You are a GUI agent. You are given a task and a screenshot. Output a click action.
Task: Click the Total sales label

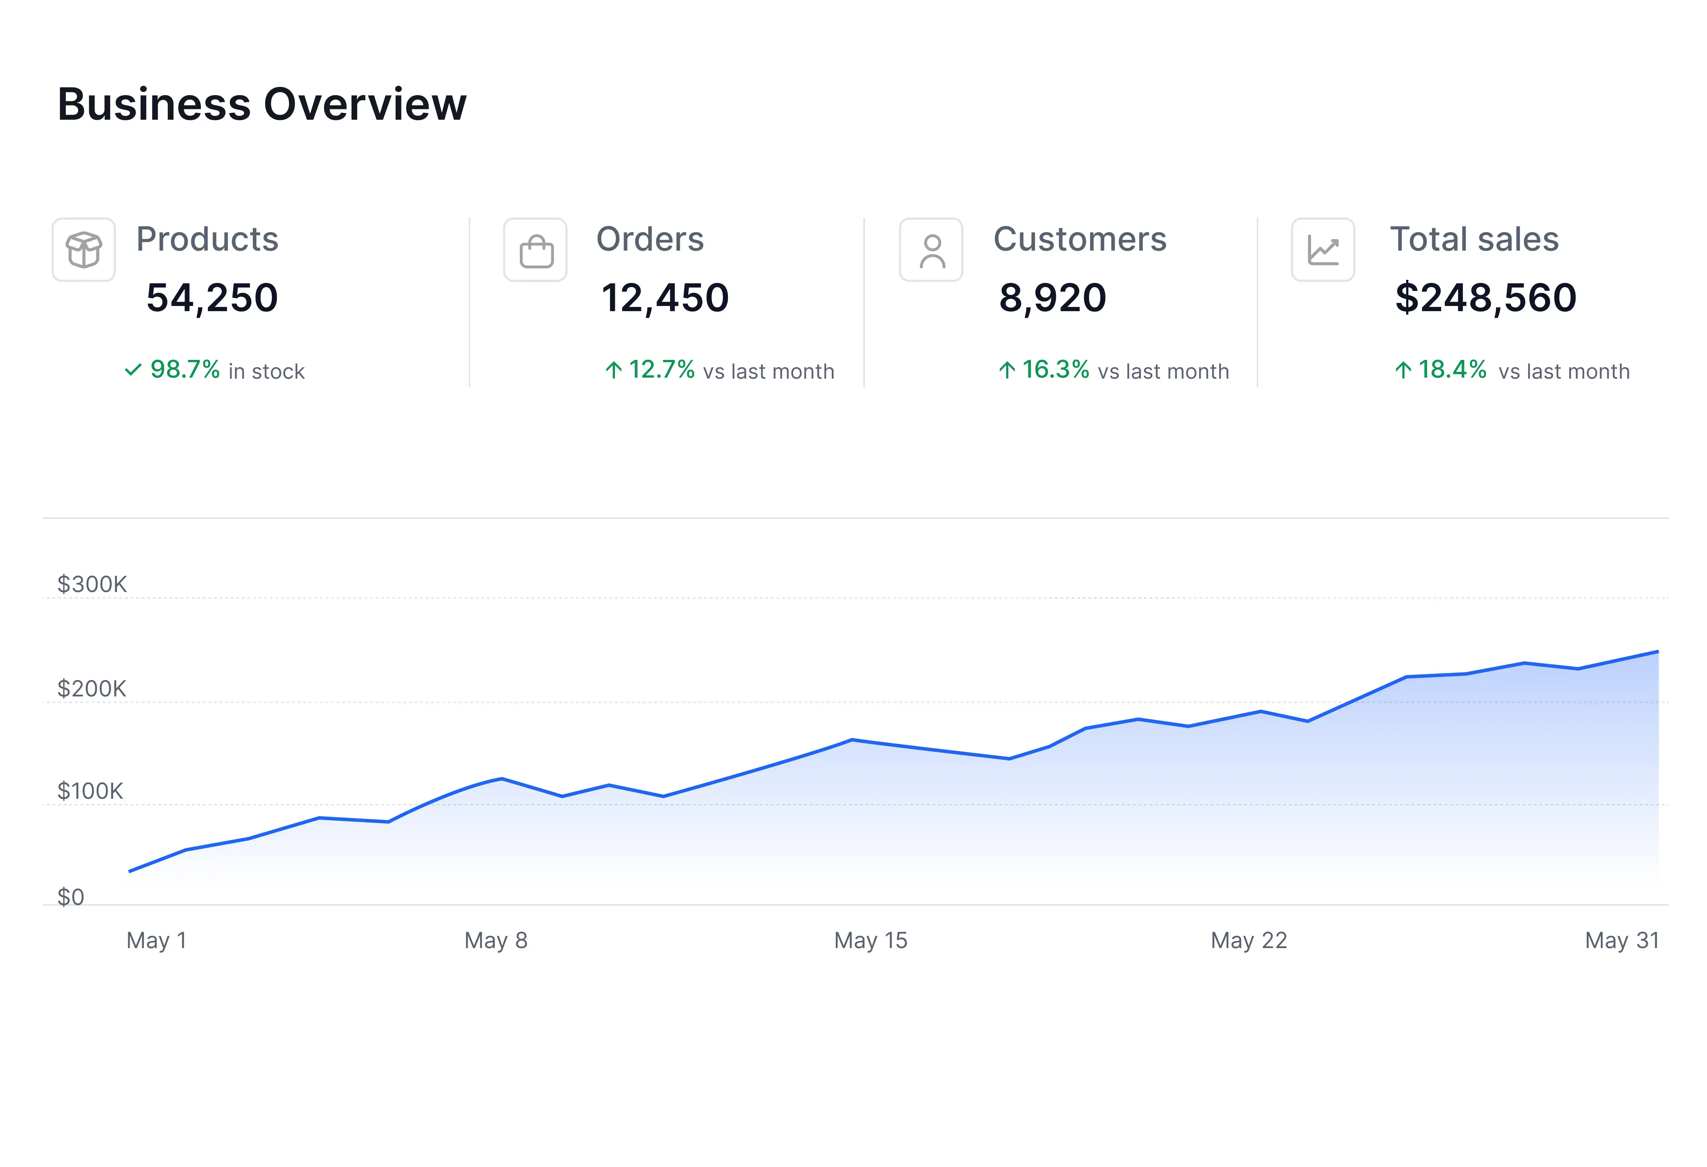(x=1474, y=239)
